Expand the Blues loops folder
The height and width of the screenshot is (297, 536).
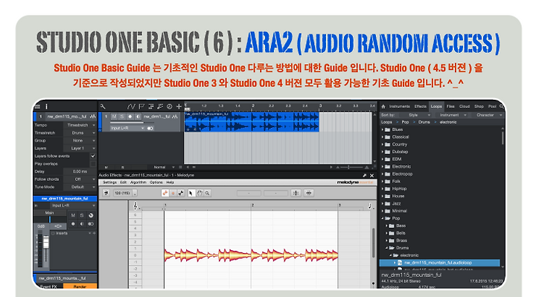pyautogui.click(x=383, y=130)
